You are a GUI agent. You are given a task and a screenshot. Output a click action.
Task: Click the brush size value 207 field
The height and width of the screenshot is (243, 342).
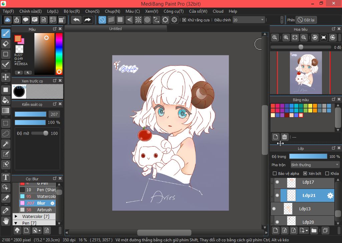click(x=54, y=114)
